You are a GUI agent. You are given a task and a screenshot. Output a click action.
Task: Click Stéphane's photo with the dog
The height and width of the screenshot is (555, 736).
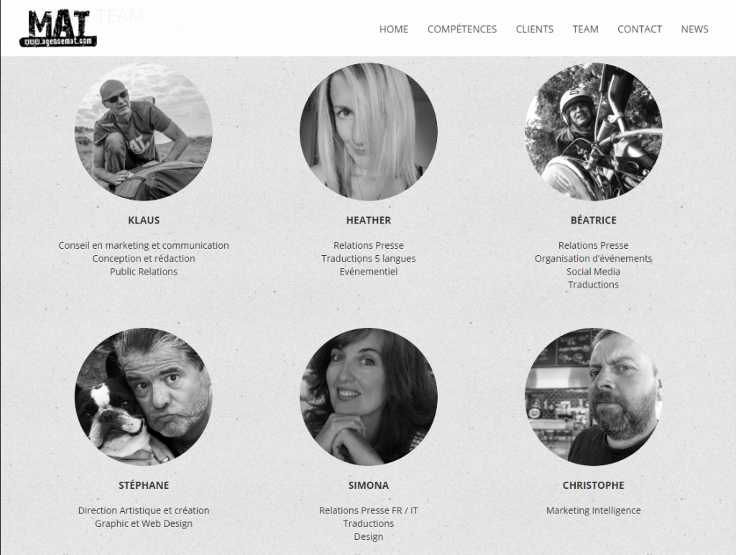144,397
